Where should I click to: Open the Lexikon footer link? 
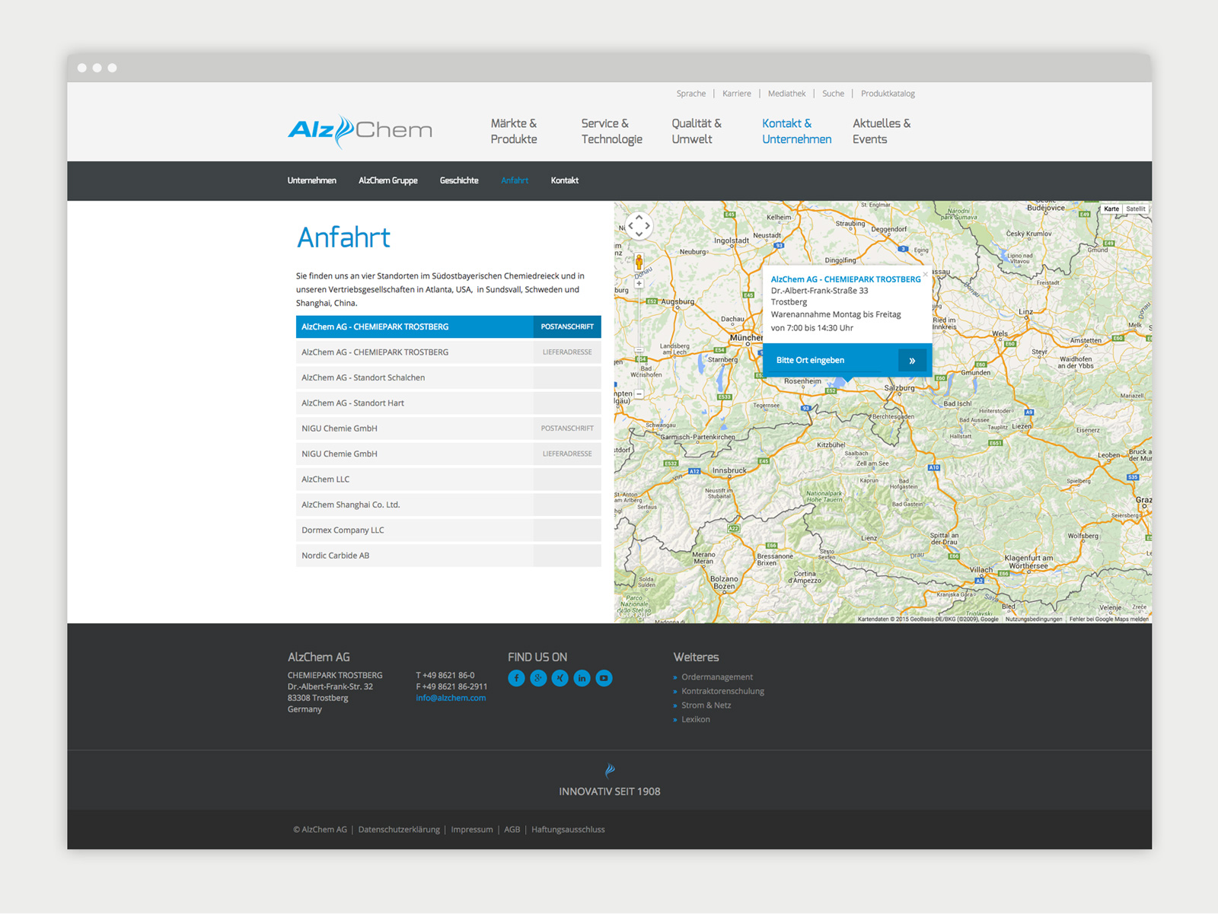696,719
